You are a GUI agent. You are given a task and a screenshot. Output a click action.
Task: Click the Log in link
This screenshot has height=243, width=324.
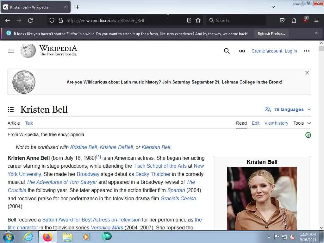click(x=291, y=51)
